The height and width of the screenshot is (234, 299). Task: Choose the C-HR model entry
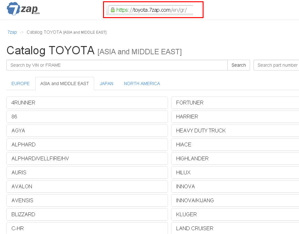click(87, 228)
